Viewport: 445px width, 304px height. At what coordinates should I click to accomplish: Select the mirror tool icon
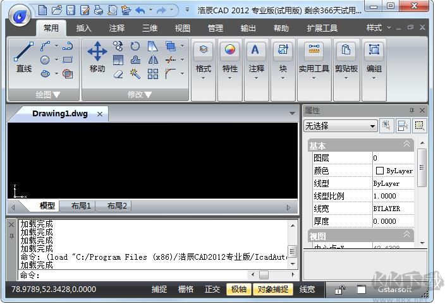153,60
